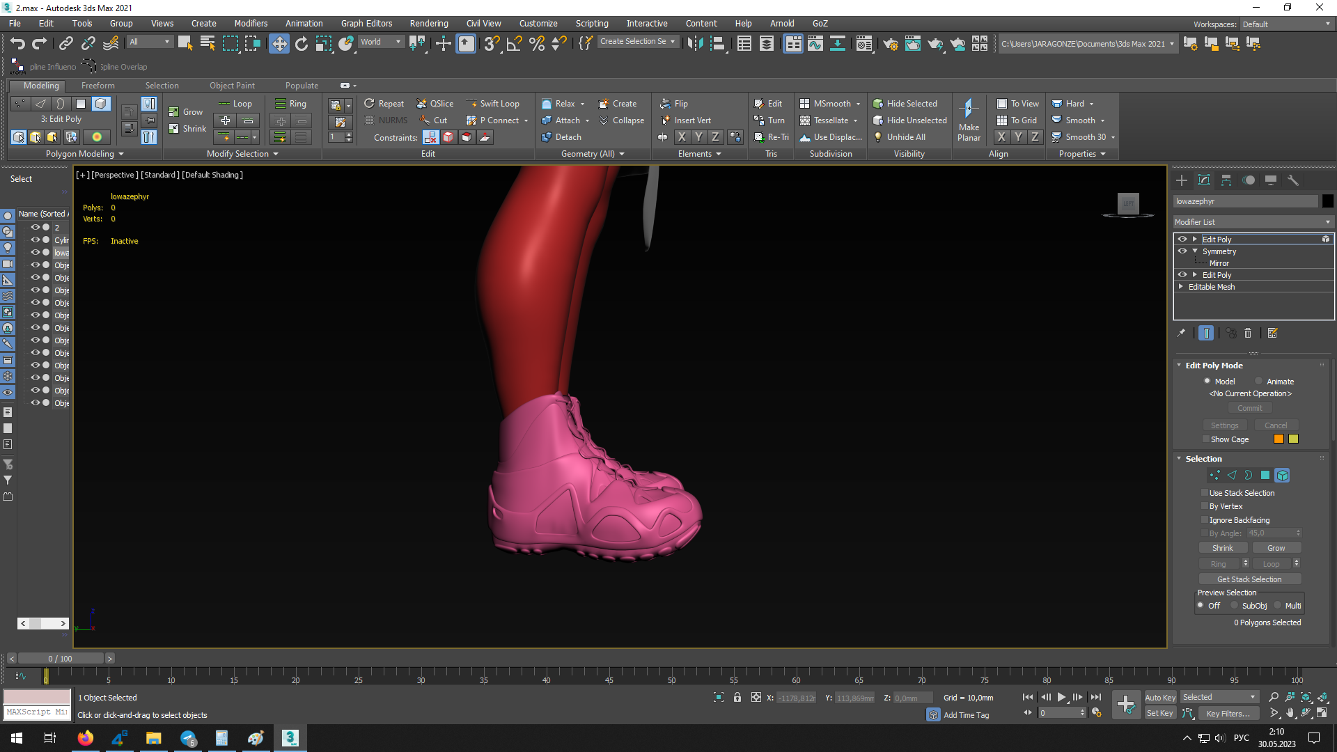The image size is (1337, 752).
Task: Select the Animate radio button
Action: (1259, 382)
